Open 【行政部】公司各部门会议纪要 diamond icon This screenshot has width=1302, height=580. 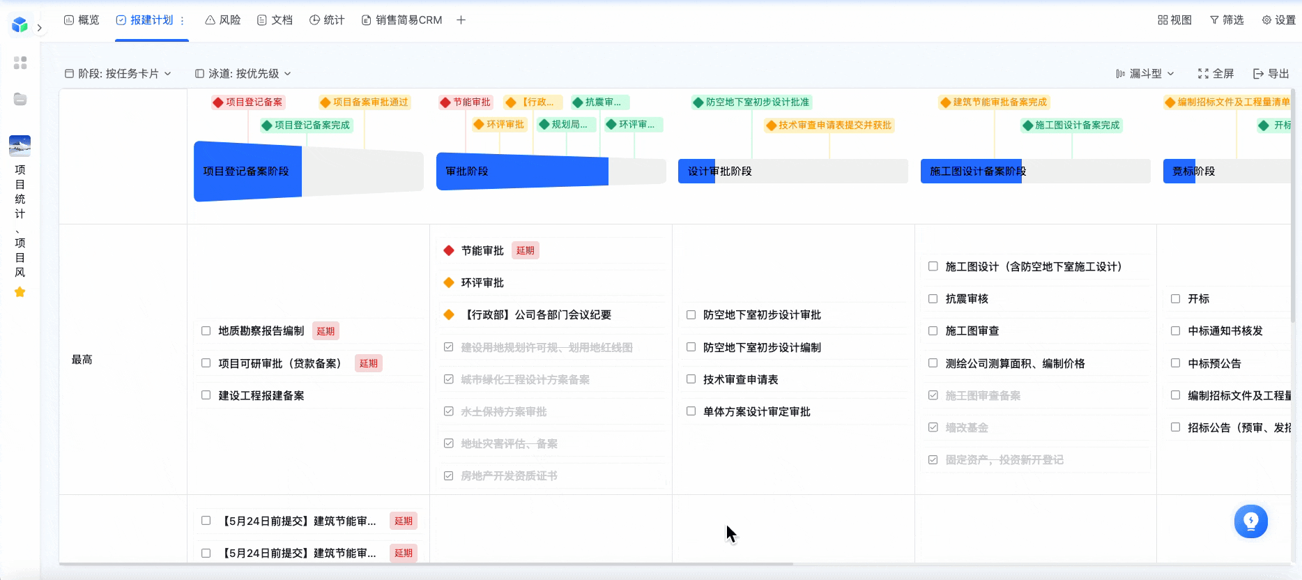(x=449, y=315)
